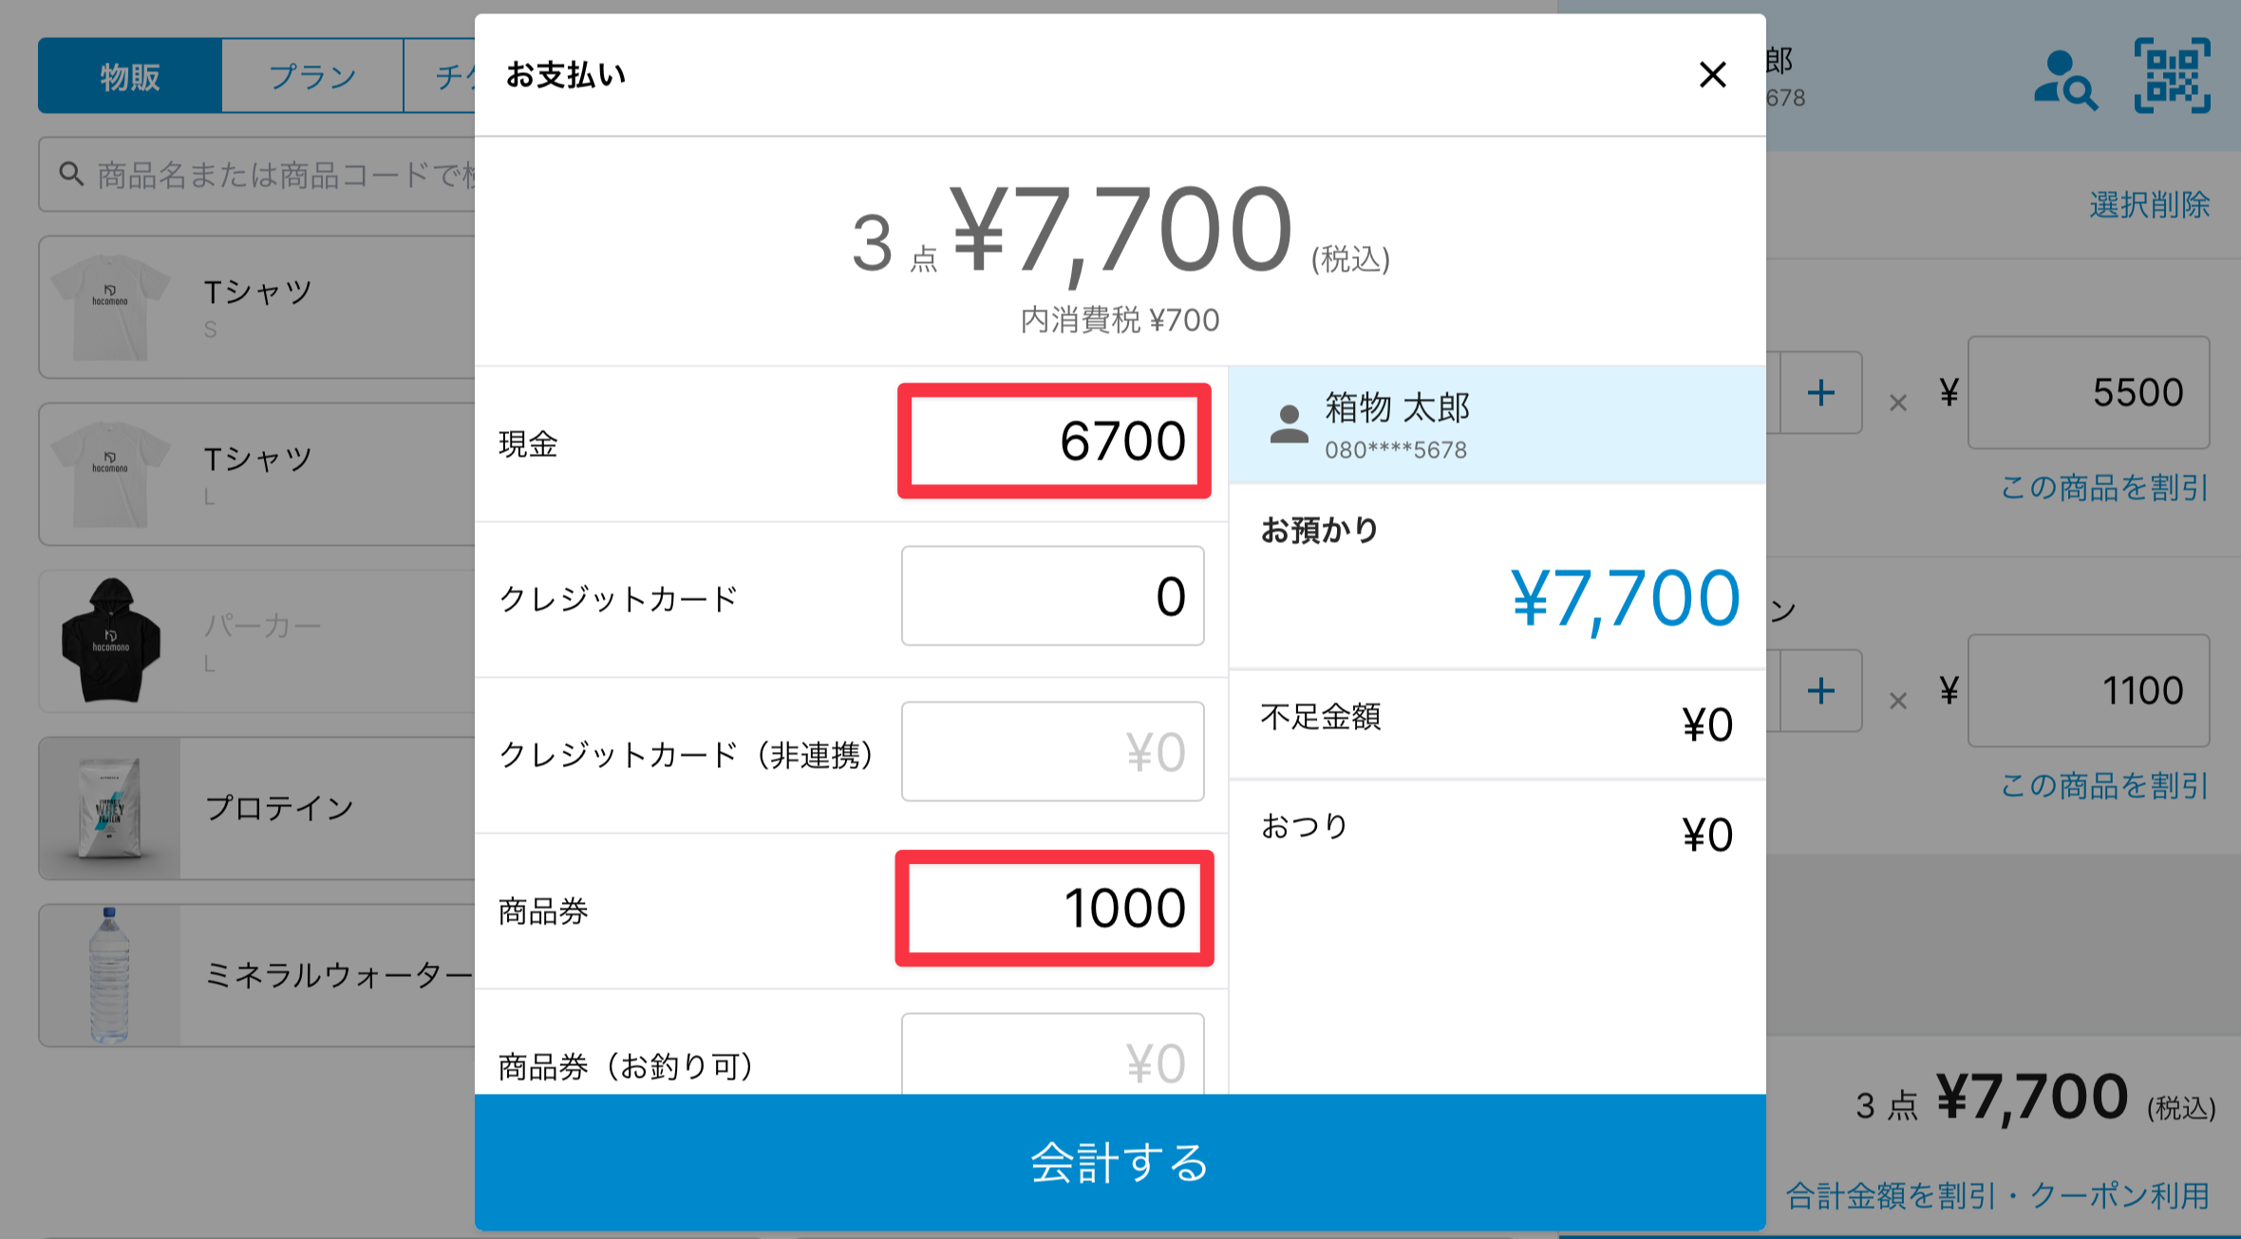Click the 5500 unit price field
Screen dimensions: 2241x1239
pos(2088,392)
